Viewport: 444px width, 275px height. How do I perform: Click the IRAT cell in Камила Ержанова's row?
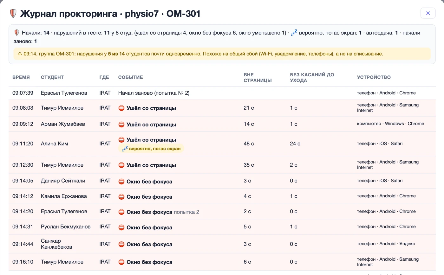(105, 196)
